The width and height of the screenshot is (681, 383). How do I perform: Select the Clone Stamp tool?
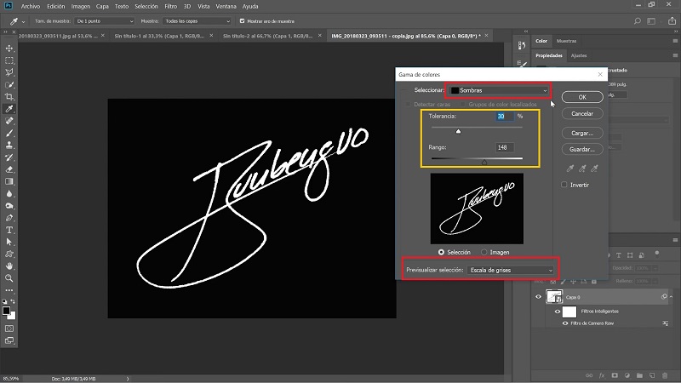pyautogui.click(x=9, y=145)
